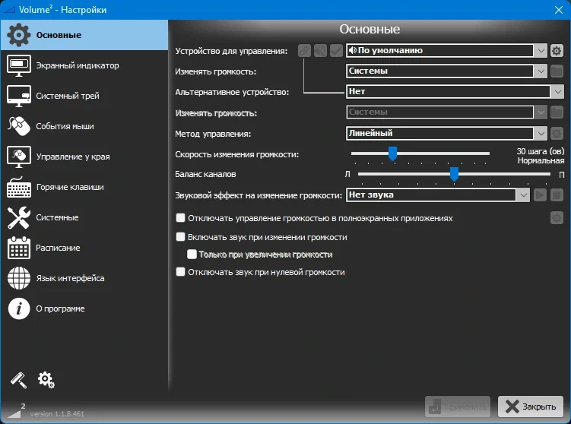Viewport: 571px width, 424px height.
Task: Close settings window with title bar X
Action: click(x=559, y=10)
